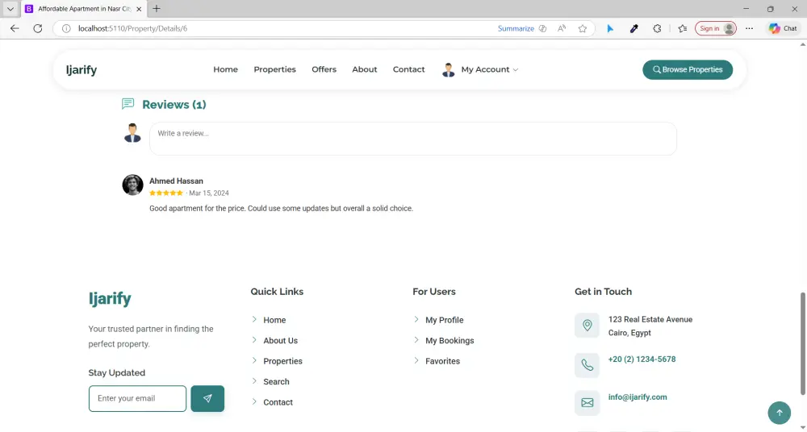This screenshot has width=807, height=432.
Task: Open the Extensions puzzle icon
Action: (x=657, y=28)
